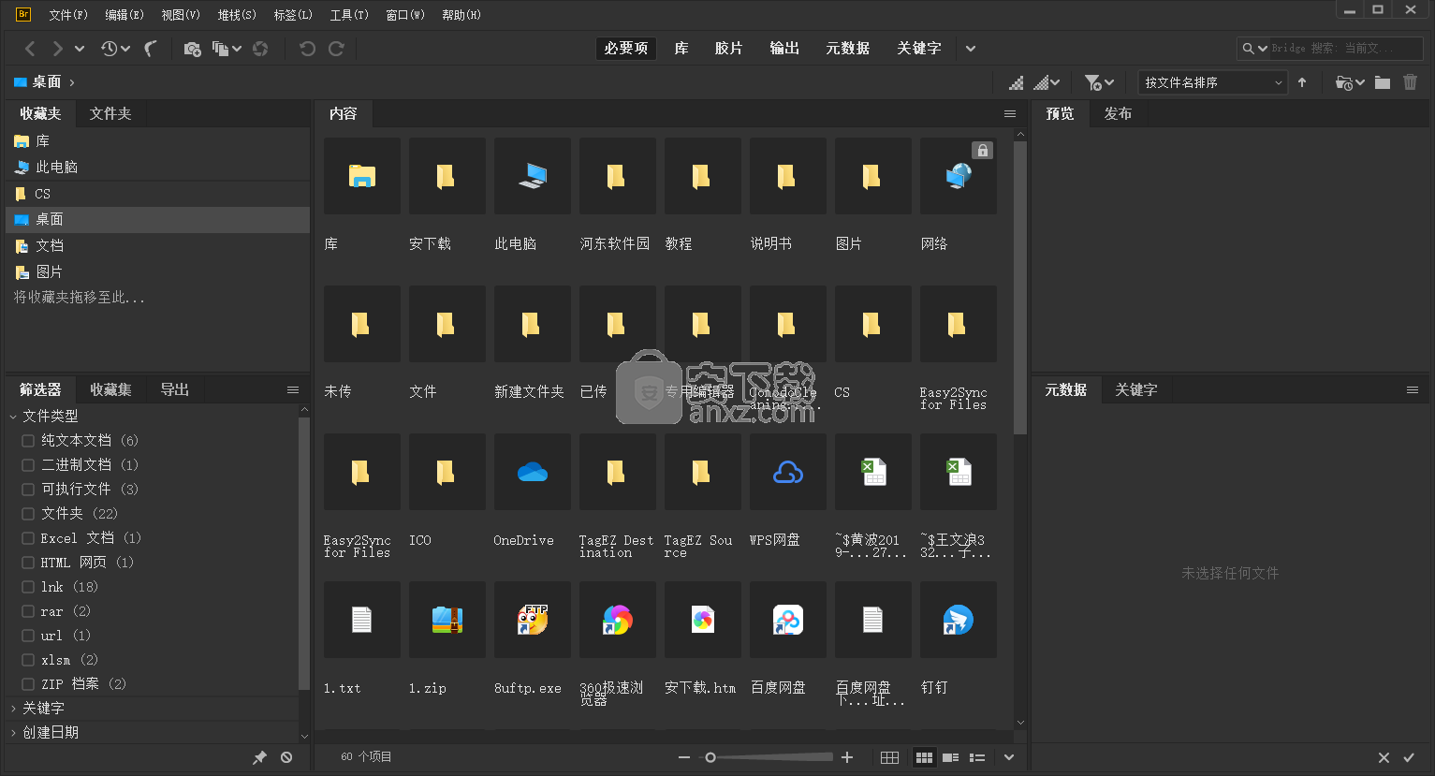
Task: Open the 文件夹 panel tab
Action: 110,113
